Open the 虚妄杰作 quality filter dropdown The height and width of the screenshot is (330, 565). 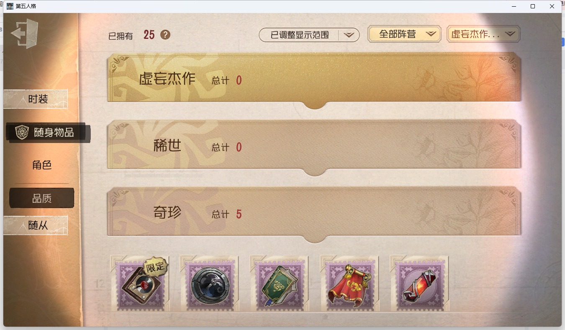point(483,34)
